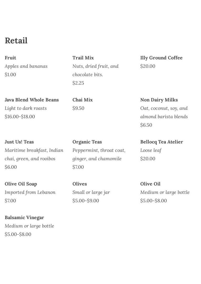201x284 pixels.
Task: Select the Fruit item title
Action: (11, 58)
